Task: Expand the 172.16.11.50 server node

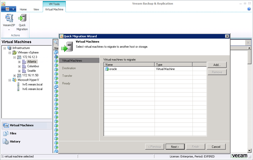Action: 14,76
